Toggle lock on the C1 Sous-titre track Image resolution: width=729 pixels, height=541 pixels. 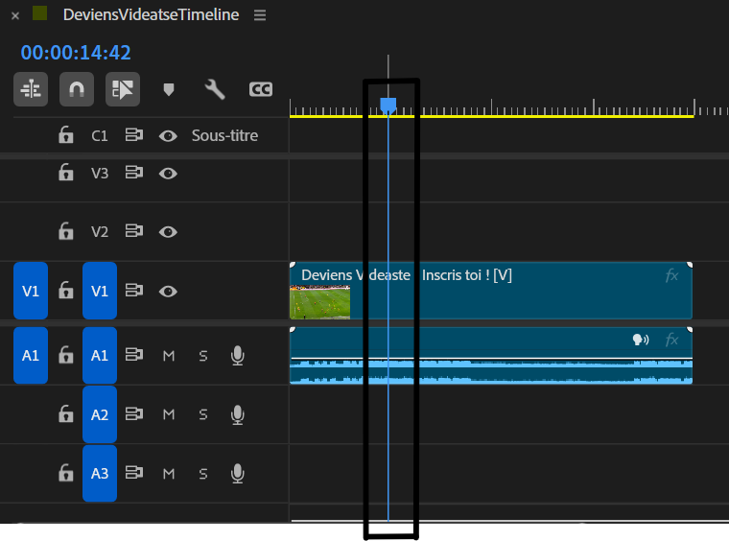pyautogui.click(x=66, y=135)
